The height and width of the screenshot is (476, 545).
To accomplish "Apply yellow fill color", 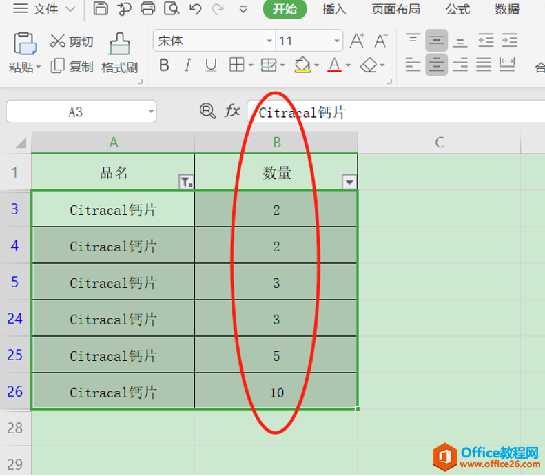I will point(302,65).
